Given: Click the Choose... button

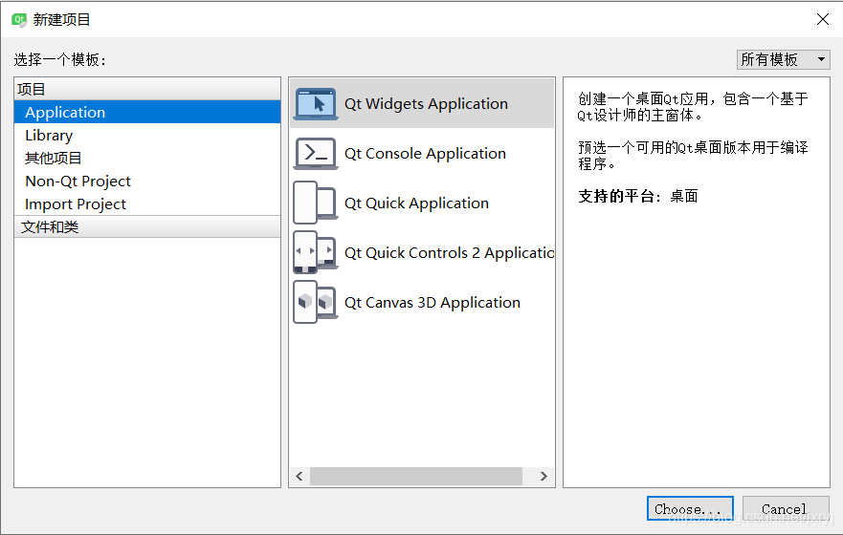Looking at the screenshot, I should pos(690,508).
